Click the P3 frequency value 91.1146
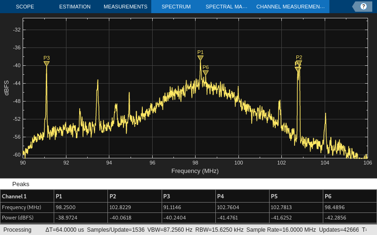Image resolution: width=377 pixels, height=235 pixels. pyautogui.click(x=172, y=207)
